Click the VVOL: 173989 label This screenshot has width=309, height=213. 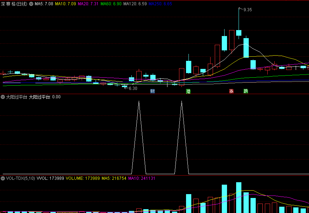(50, 178)
